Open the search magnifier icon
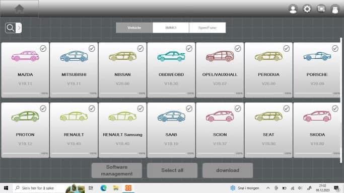This screenshot has width=344, height=193. pyautogui.click(x=10, y=28)
